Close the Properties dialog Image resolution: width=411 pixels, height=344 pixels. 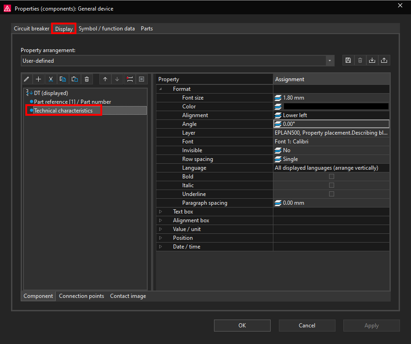(400, 6)
